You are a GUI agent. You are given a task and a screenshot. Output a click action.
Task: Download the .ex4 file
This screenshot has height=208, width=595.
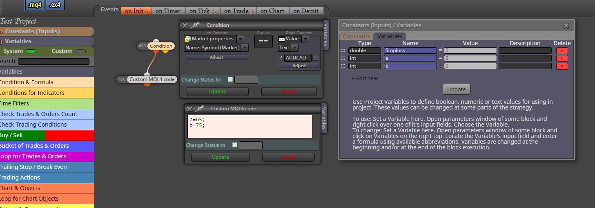point(56,5)
